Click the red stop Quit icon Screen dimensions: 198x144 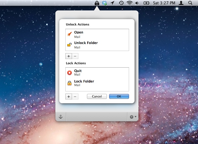(x=70, y=73)
